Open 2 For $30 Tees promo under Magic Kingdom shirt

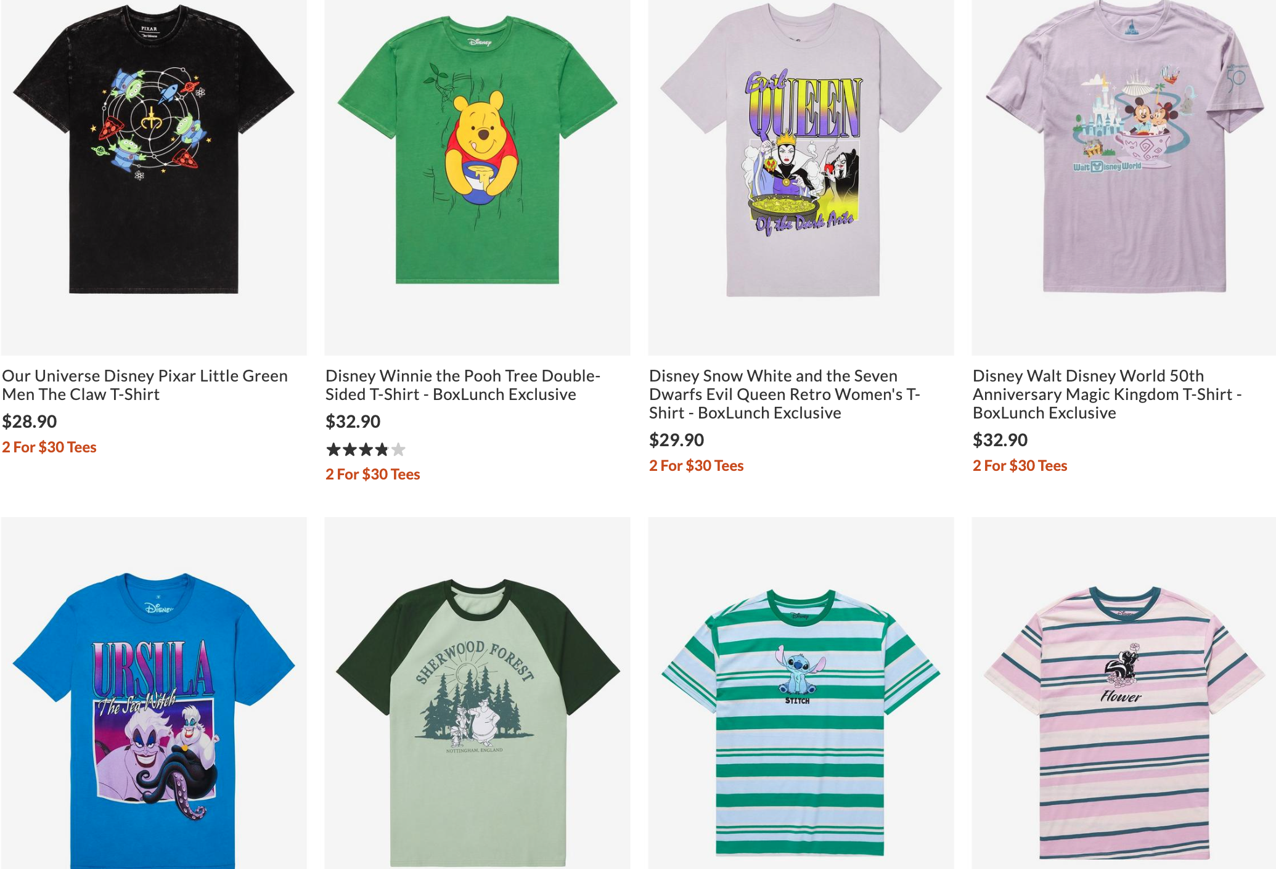tap(1020, 466)
